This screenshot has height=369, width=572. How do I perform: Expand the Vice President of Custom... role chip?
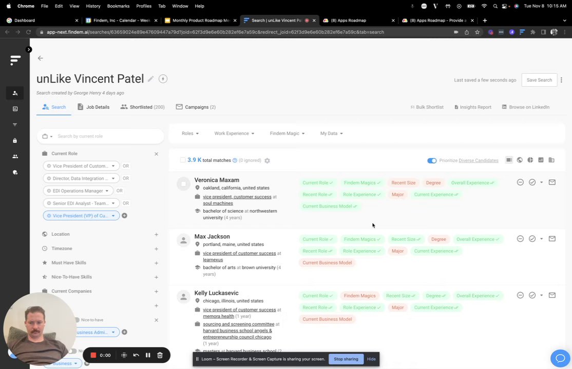(113, 166)
